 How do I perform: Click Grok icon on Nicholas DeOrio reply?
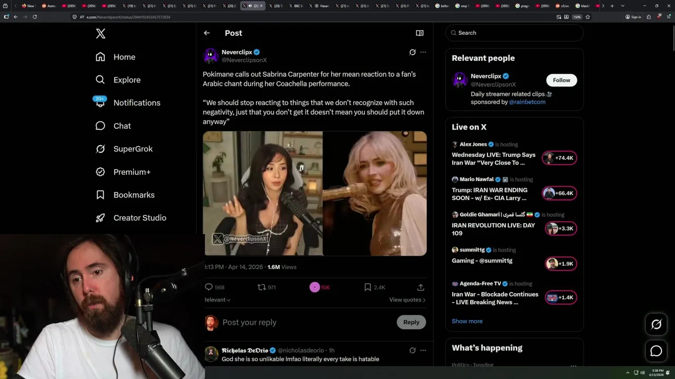pyautogui.click(x=412, y=350)
